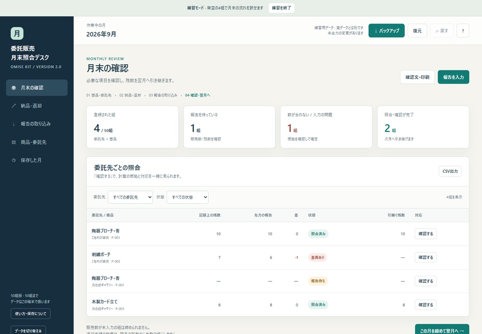
Task: Go to step 01 商品・委託先 breadcrumb
Action: (99, 95)
